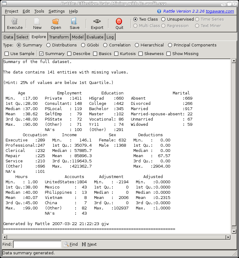Open the Project menu
239x258 pixels.
tap(11, 11)
